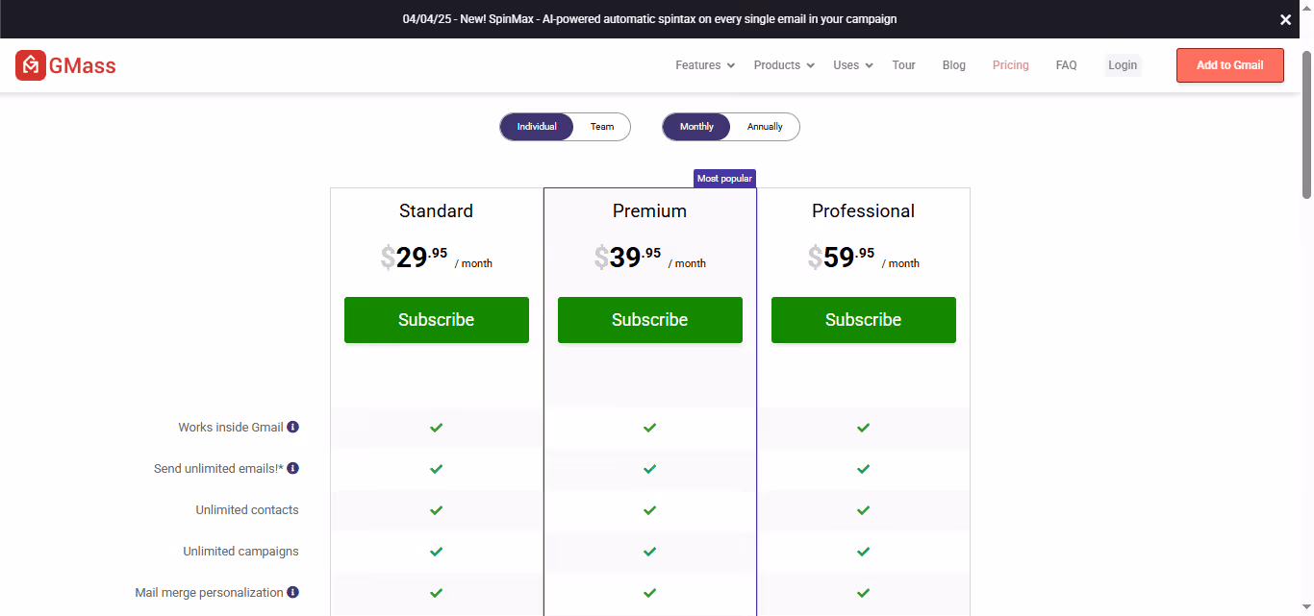
Task: Click the $39.95 / month price
Action: click(x=650, y=258)
